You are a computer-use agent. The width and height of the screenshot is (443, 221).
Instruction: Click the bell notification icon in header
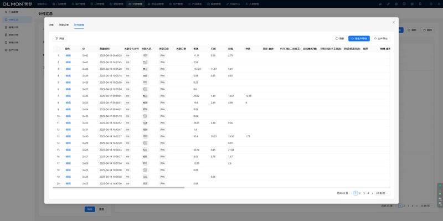click(x=420, y=4)
